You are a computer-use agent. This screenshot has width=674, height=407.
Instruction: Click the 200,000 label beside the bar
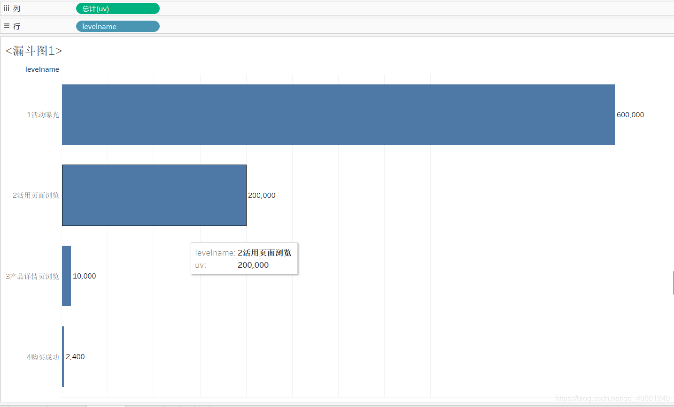coord(262,196)
